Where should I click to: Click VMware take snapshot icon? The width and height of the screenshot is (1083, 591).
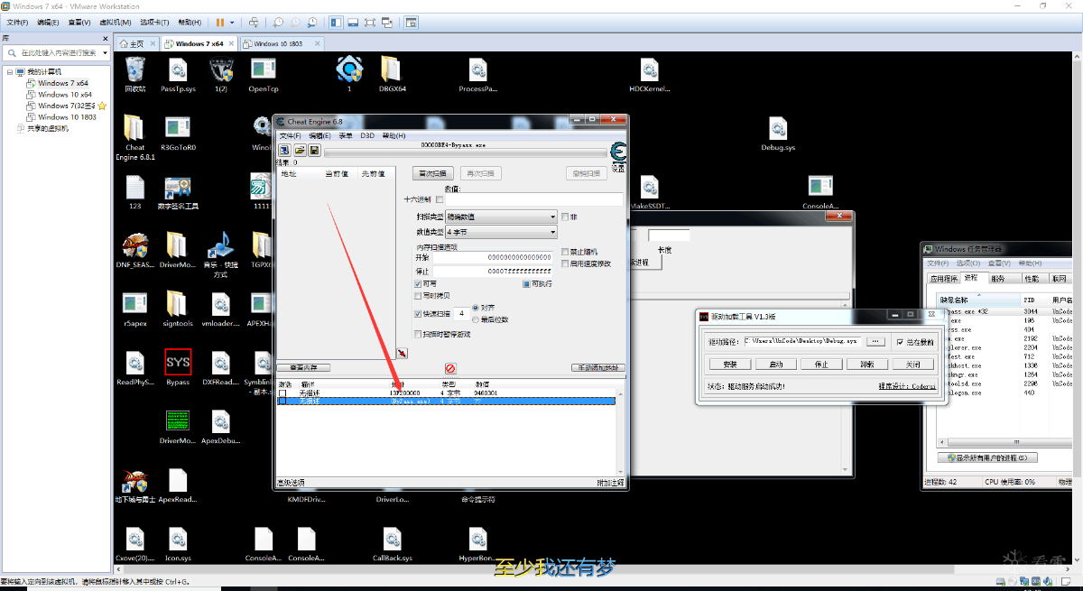277,22
